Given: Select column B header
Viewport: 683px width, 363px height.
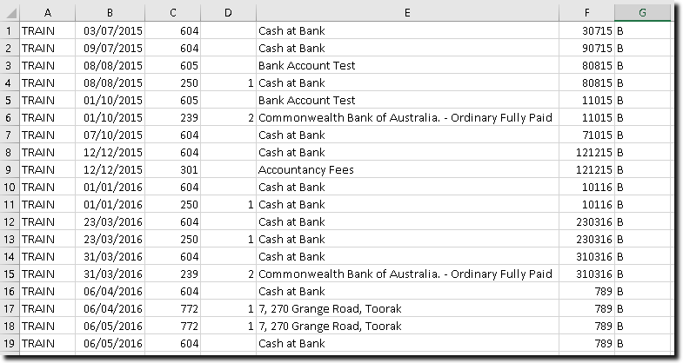Looking at the screenshot, I should [110, 12].
